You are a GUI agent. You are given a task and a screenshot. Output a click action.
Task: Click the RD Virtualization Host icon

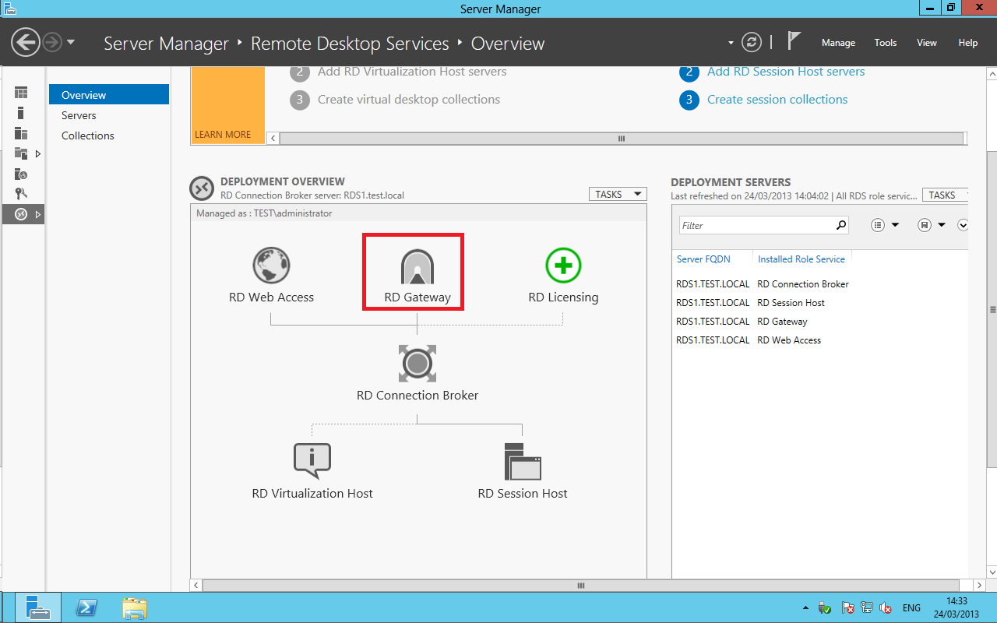[312, 461]
